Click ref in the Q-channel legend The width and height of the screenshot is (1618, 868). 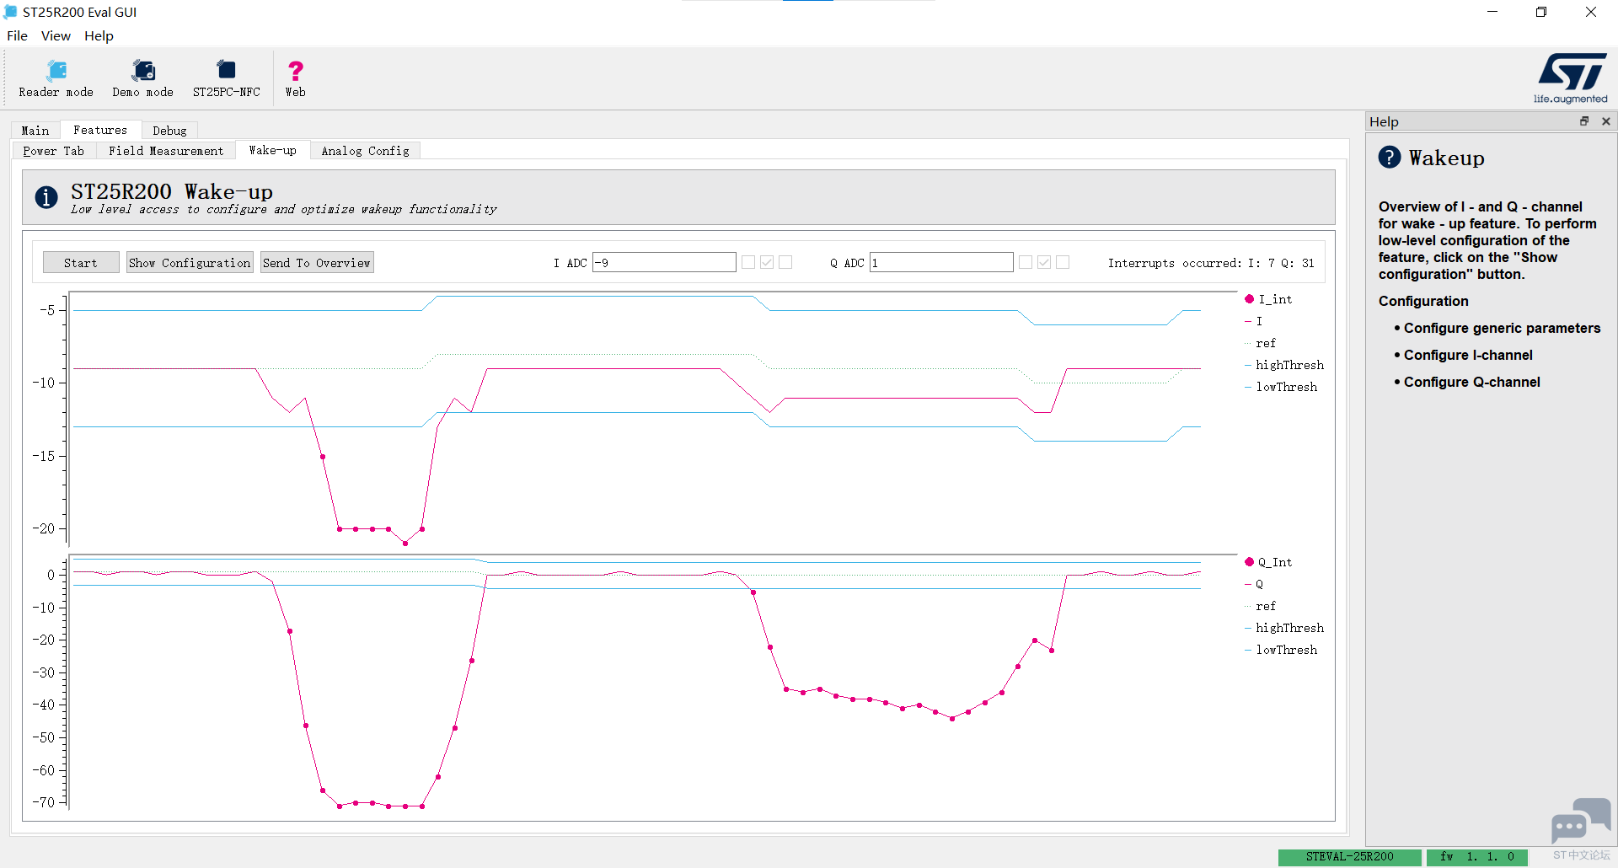[x=1261, y=606]
